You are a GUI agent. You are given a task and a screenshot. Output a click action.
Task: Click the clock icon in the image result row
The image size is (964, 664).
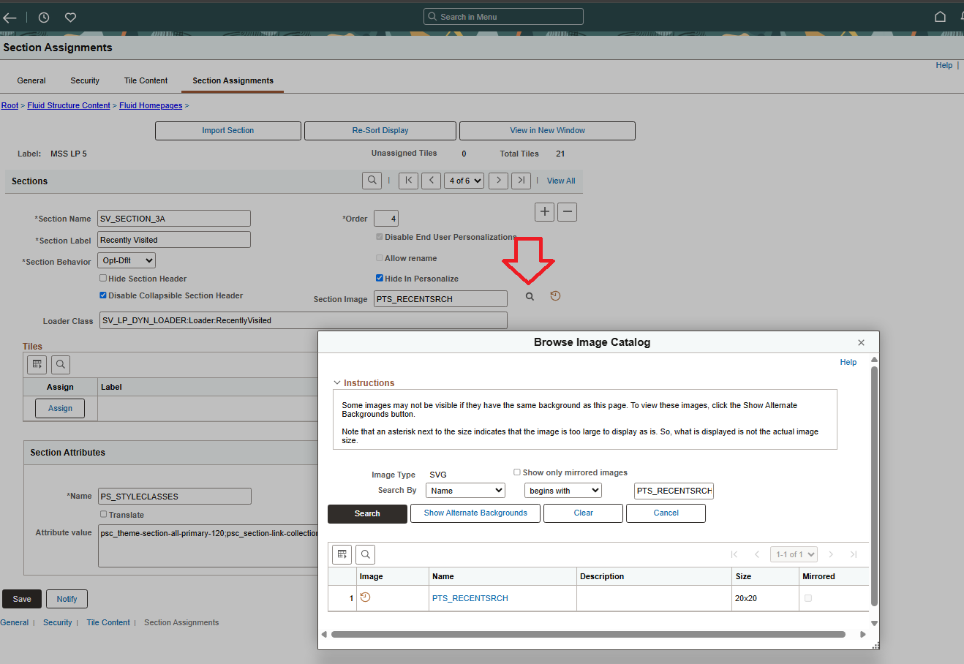tap(366, 597)
